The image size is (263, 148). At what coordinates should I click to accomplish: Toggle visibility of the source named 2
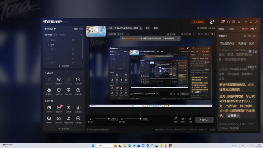(x=73, y=59)
